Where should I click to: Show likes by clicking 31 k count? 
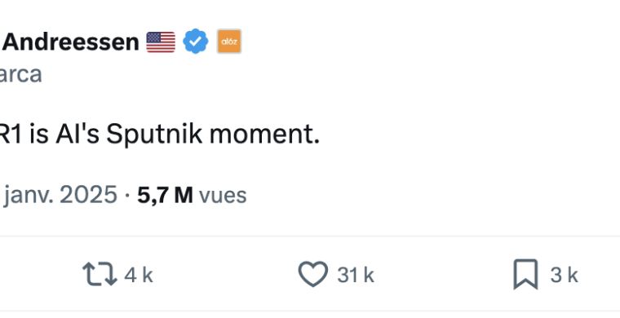coord(356,275)
